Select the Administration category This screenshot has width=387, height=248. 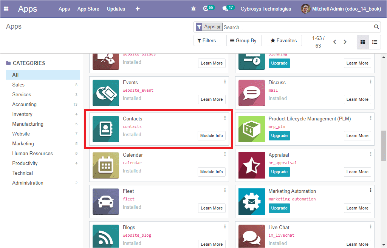pyautogui.click(x=43, y=183)
